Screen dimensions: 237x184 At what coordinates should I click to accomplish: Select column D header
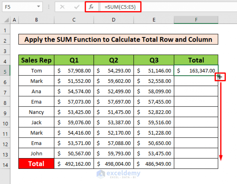[114, 20]
